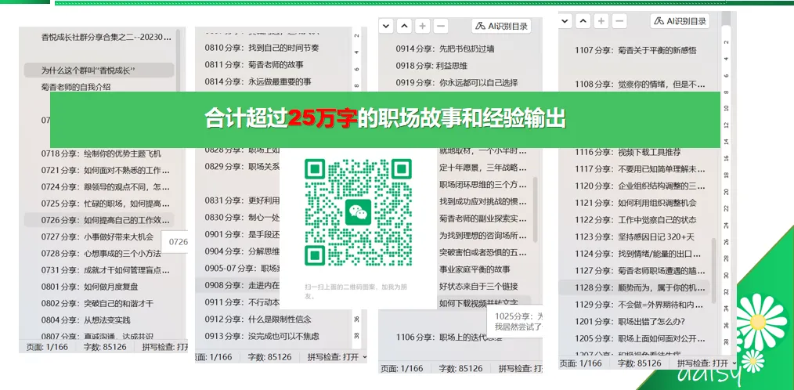Open 0726 分享: 如何提高自己的工作效
Image resolution: width=794 pixels, height=390 pixels.
tap(99, 220)
